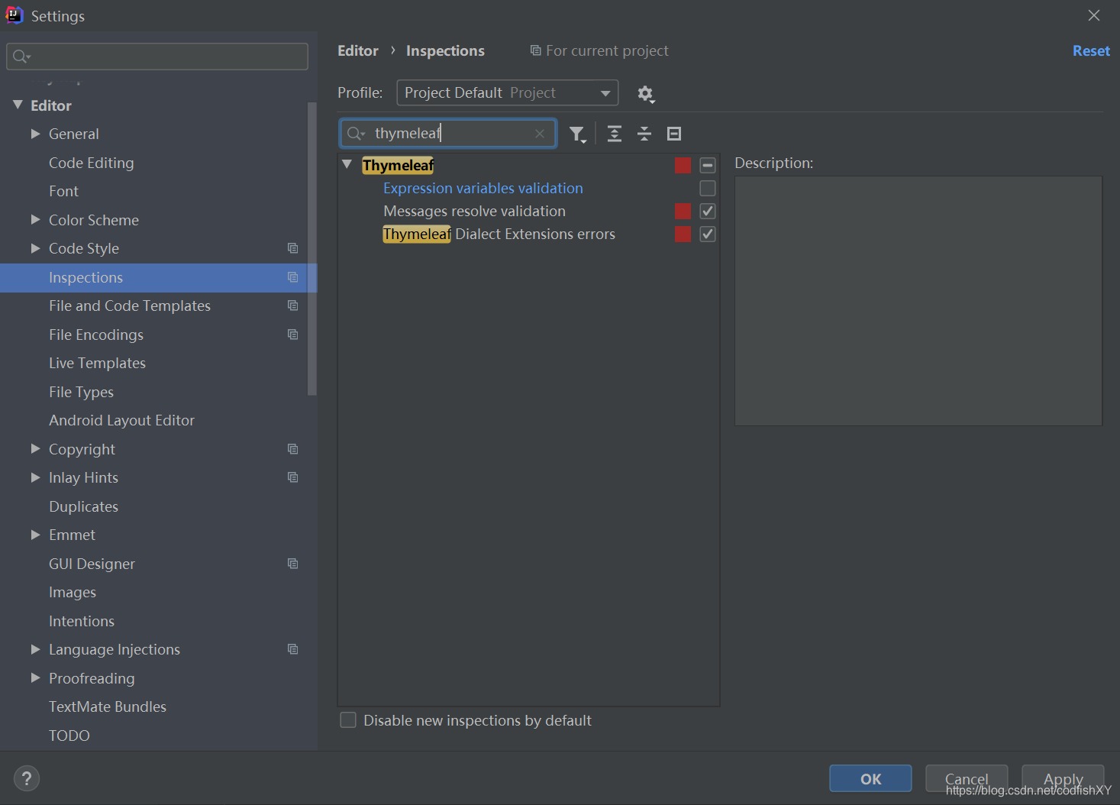This screenshot has width=1120, height=805.
Task: Enable Disable new inspections by default
Action: click(x=348, y=720)
